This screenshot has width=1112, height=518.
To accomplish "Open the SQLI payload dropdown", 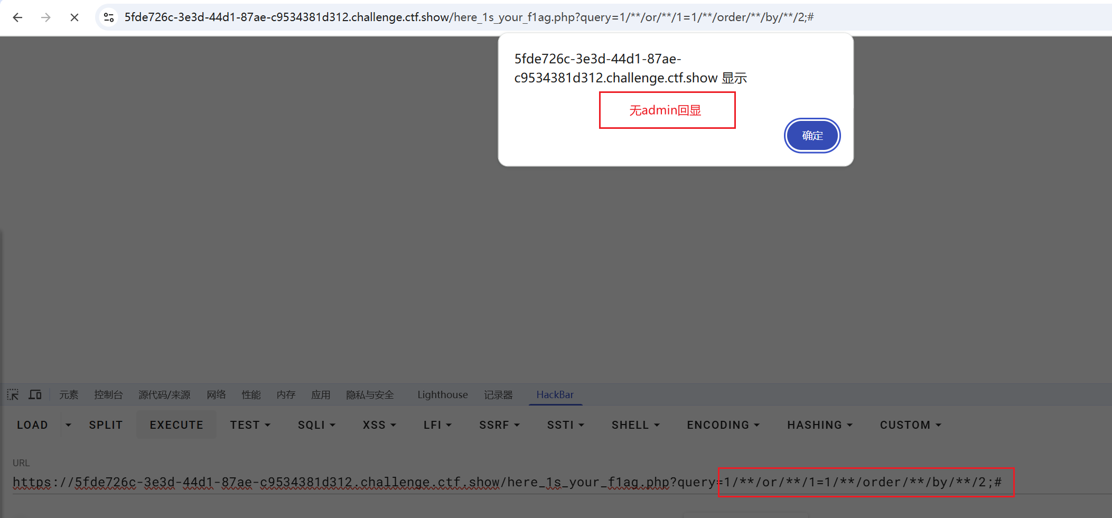I will 316,425.
